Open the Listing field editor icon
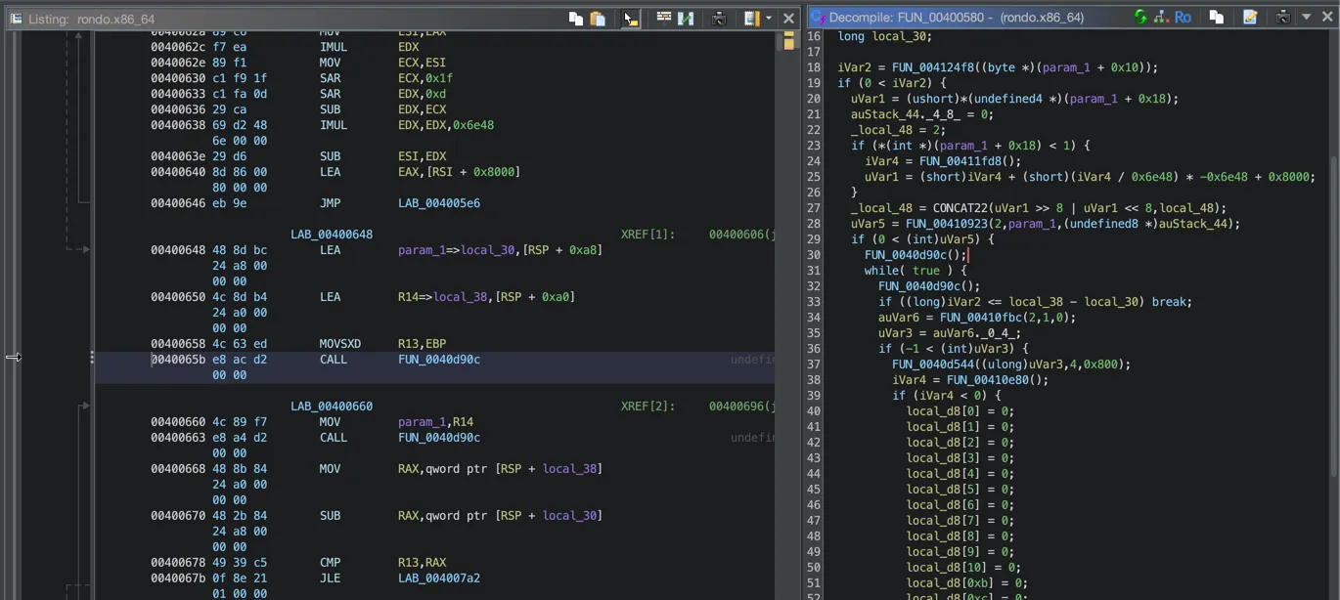This screenshot has width=1340, height=600. (x=663, y=18)
